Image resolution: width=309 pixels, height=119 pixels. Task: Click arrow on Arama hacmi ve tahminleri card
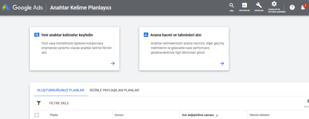pyautogui.click(x=222, y=63)
